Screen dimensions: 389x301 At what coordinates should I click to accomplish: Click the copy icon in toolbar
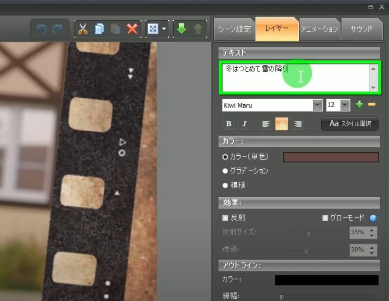tap(99, 29)
